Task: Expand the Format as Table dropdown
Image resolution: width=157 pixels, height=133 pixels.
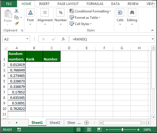Action: pos(99,18)
